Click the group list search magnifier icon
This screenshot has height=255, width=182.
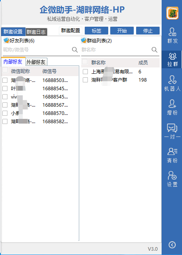[x=155, y=49]
